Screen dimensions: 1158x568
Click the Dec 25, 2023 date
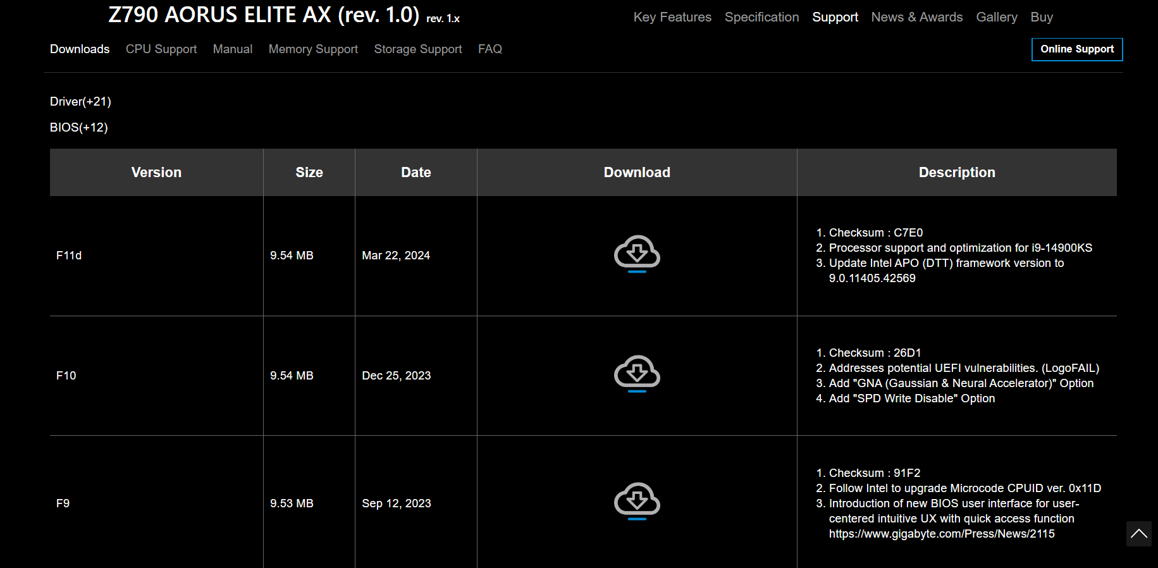[397, 376]
